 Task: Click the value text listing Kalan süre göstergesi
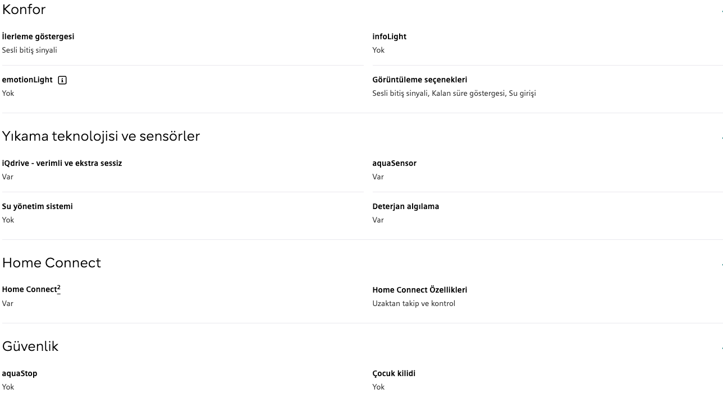pos(454,93)
